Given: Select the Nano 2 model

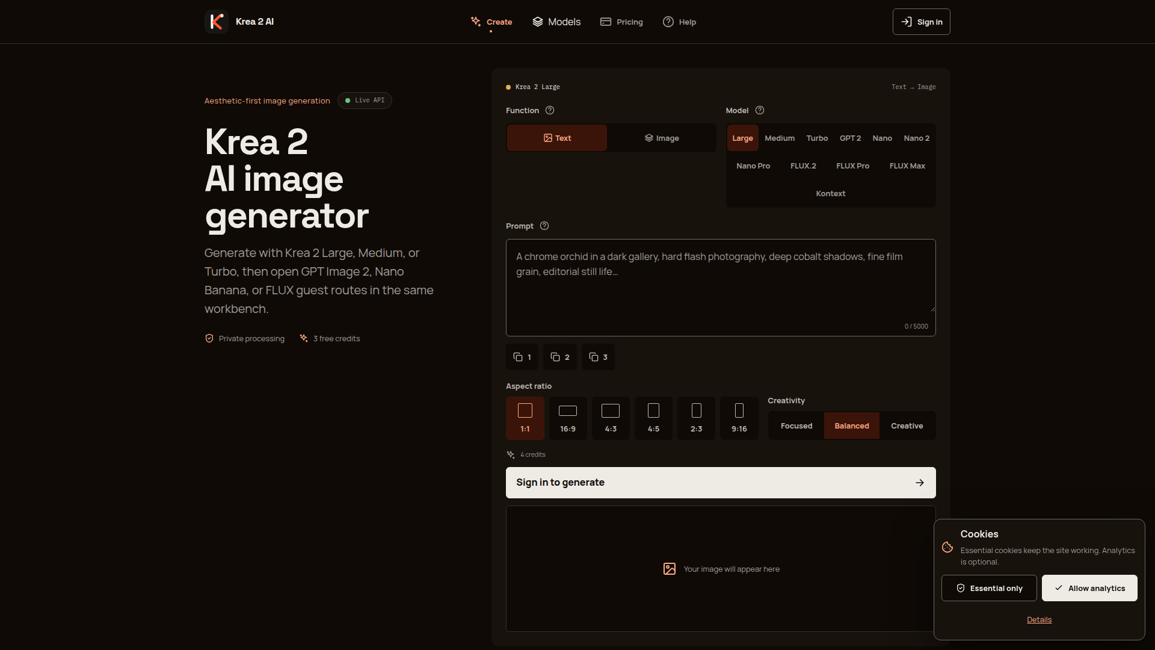Looking at the screenshot, I should (x=917, y=138).
